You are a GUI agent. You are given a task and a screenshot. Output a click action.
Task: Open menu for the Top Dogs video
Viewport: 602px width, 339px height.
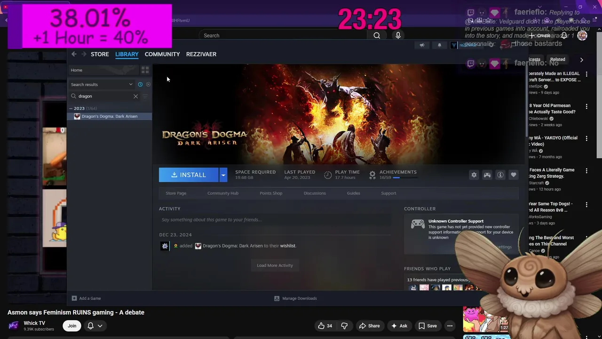[586, 205]
